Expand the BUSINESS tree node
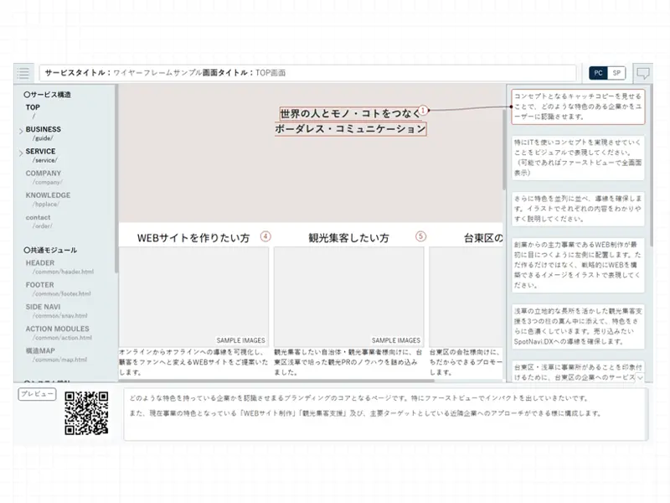The height and width of the screenshot is (503, 670). pyautogui.click(x=20, y=132)
